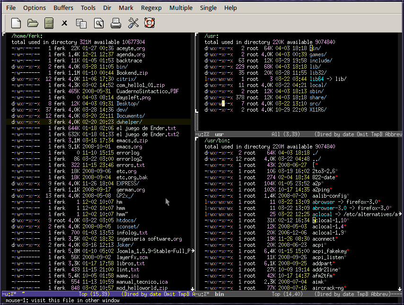Click the printer toolbar icon
The image size is (404, 305).
point(116,23)
